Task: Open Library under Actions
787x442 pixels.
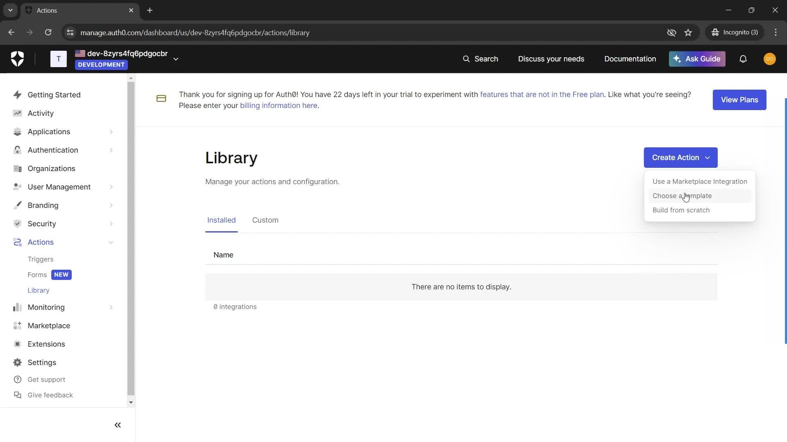Action: (x=38, y=291)
